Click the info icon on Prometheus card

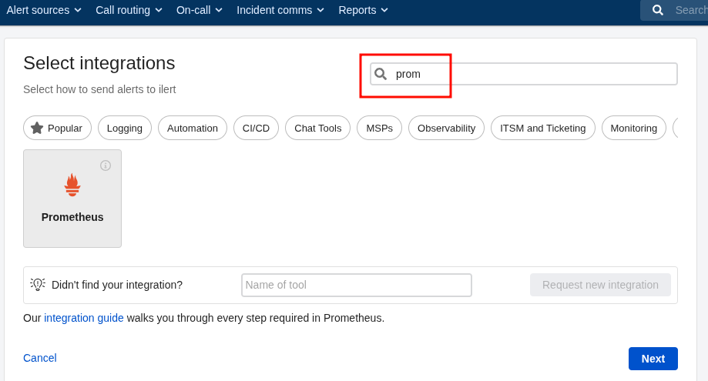click(x=106, y=165)
